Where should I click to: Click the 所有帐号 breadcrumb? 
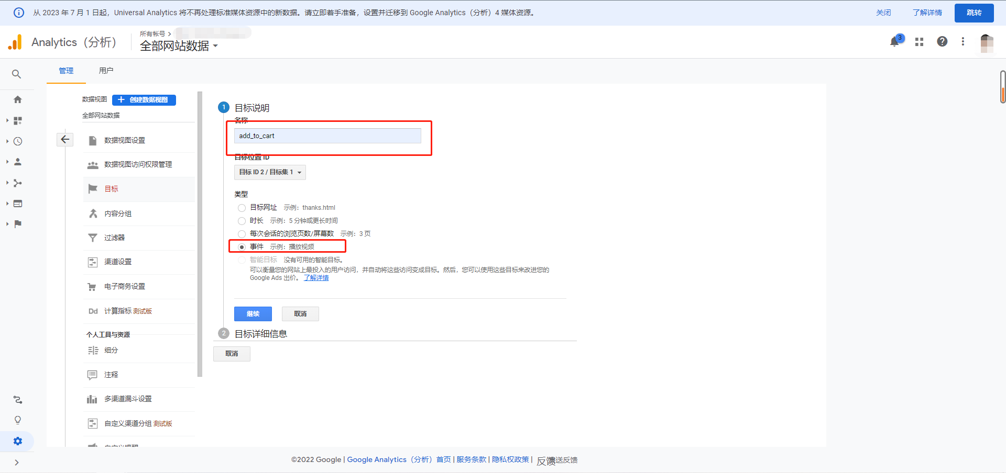pos(152,33)
